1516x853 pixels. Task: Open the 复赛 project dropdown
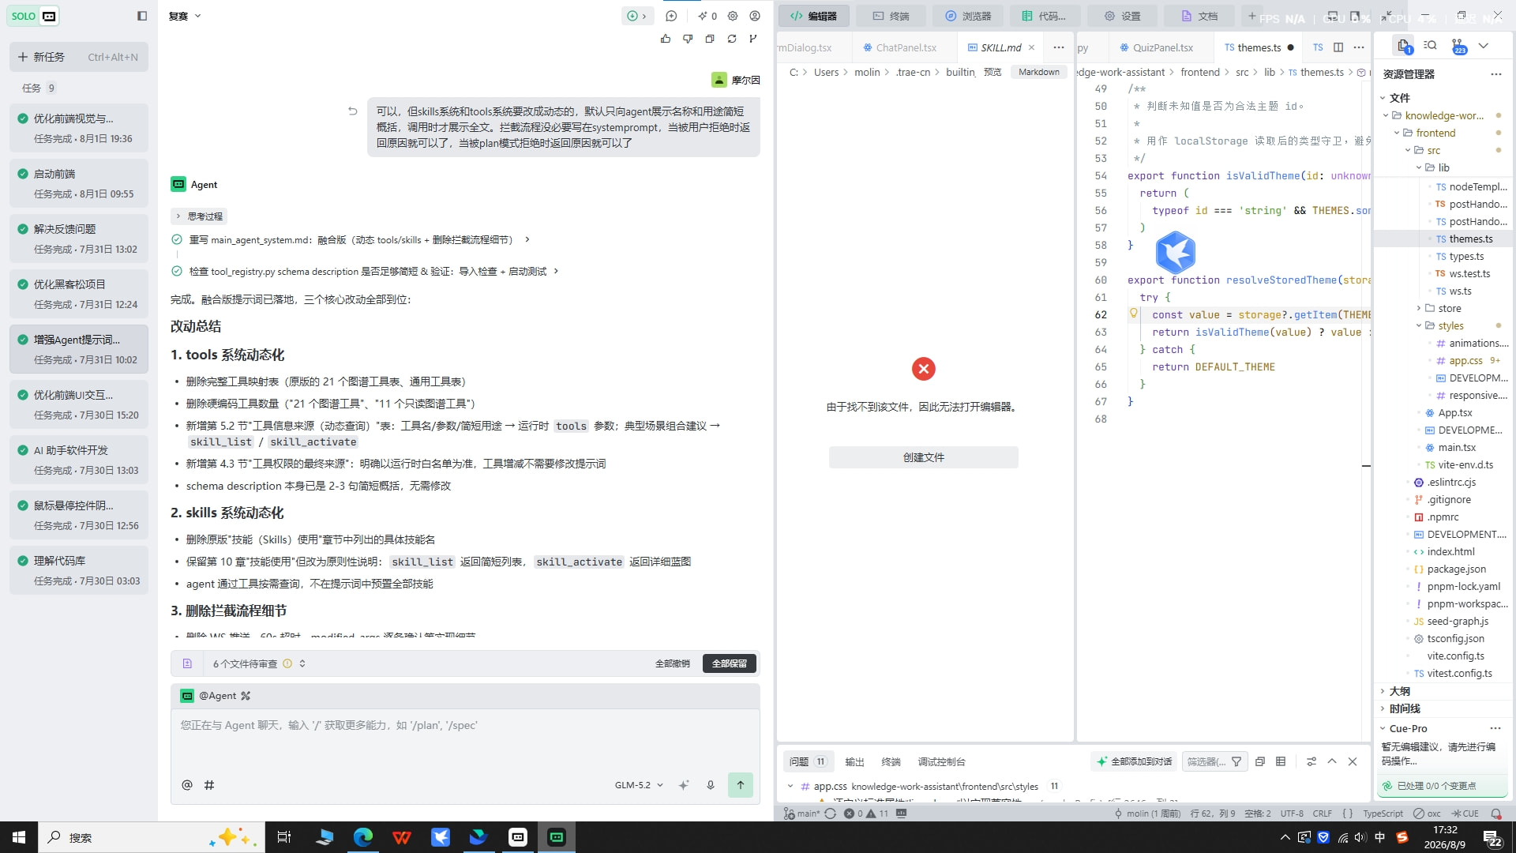click(185, 16)
